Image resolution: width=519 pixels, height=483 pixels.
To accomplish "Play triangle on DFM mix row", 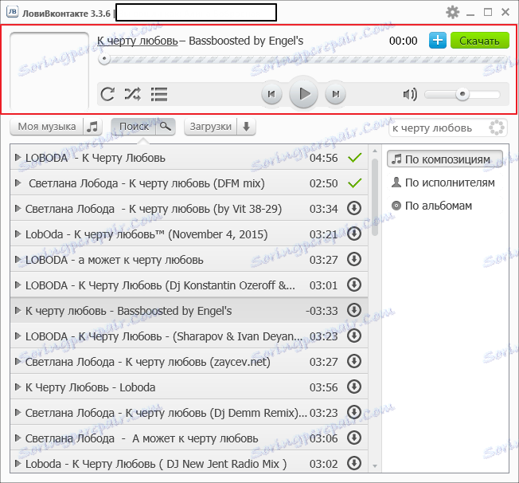I will (18, 183).
